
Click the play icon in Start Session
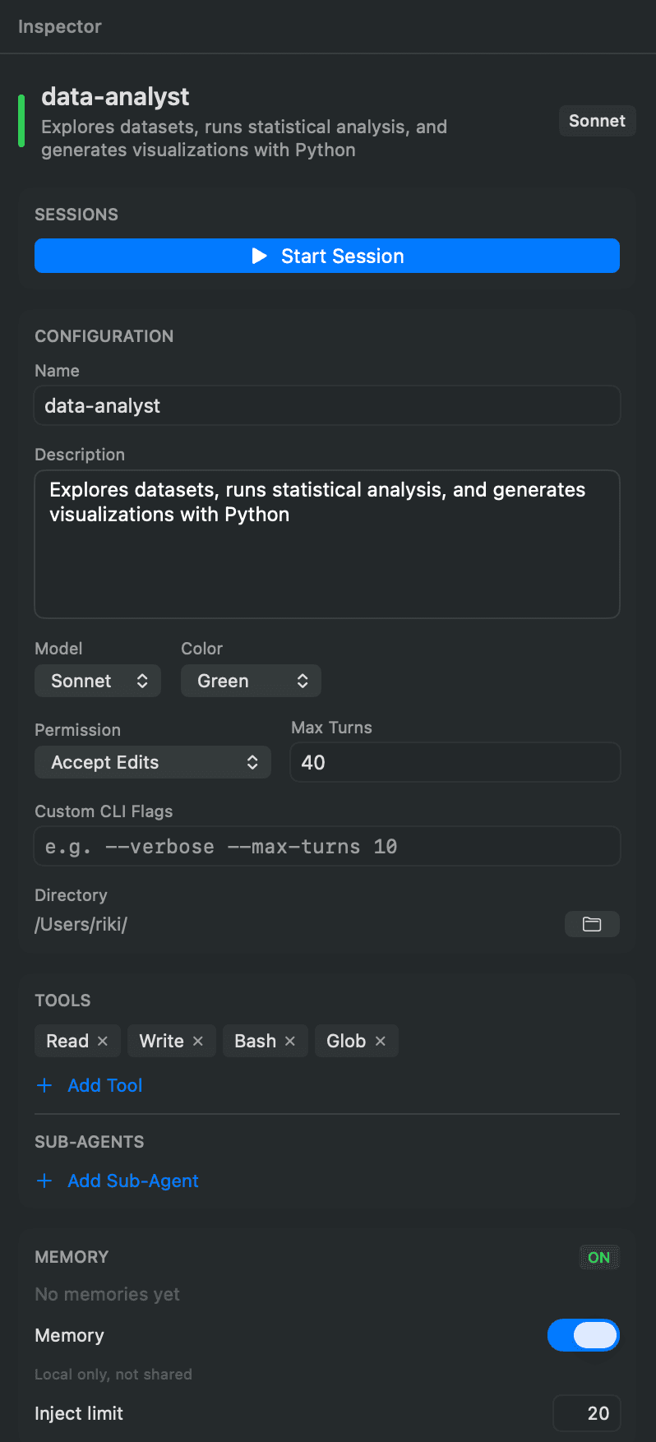(x=260, y=256)
